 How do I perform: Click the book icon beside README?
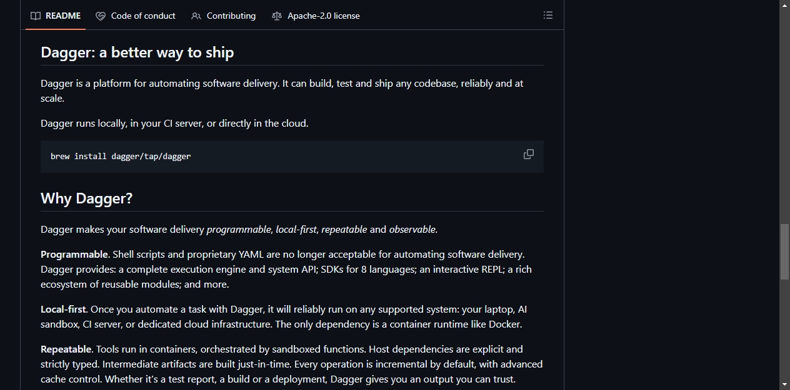(x=36, y=16)
